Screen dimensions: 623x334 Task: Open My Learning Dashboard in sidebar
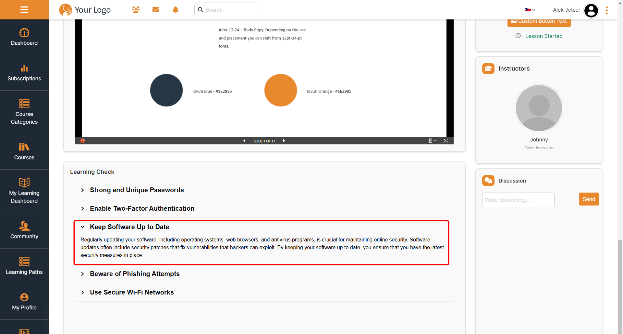click(24, 191)
